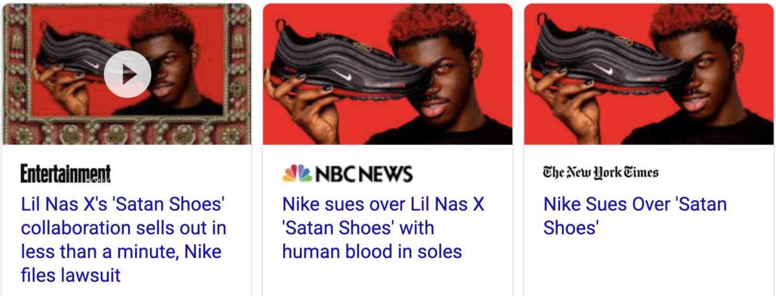776x296 pixels.
Task: Open the 'sells out in less than a minute' headline
Action: coord(124,240)
